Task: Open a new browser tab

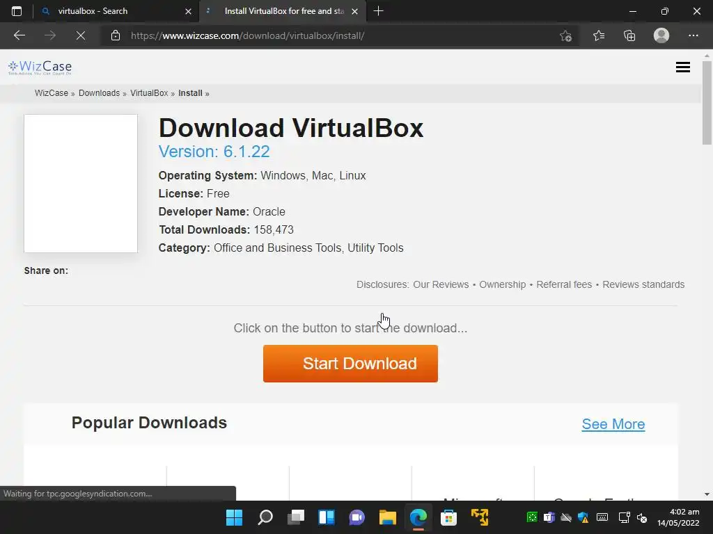Action: point(378,11)
